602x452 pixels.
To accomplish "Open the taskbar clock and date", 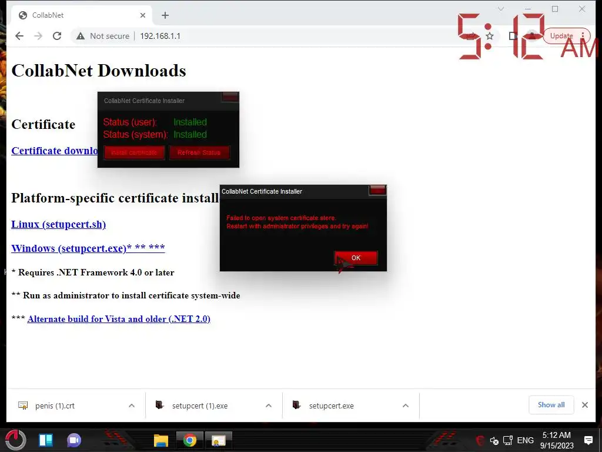I will coord(557,440).
